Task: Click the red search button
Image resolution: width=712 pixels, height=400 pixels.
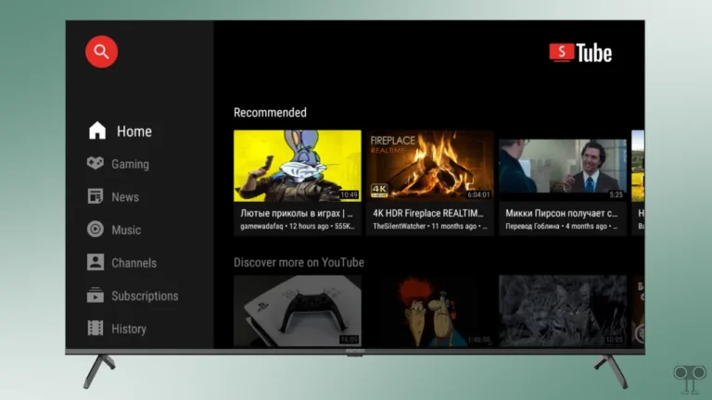Action: (x=101, y=52)
